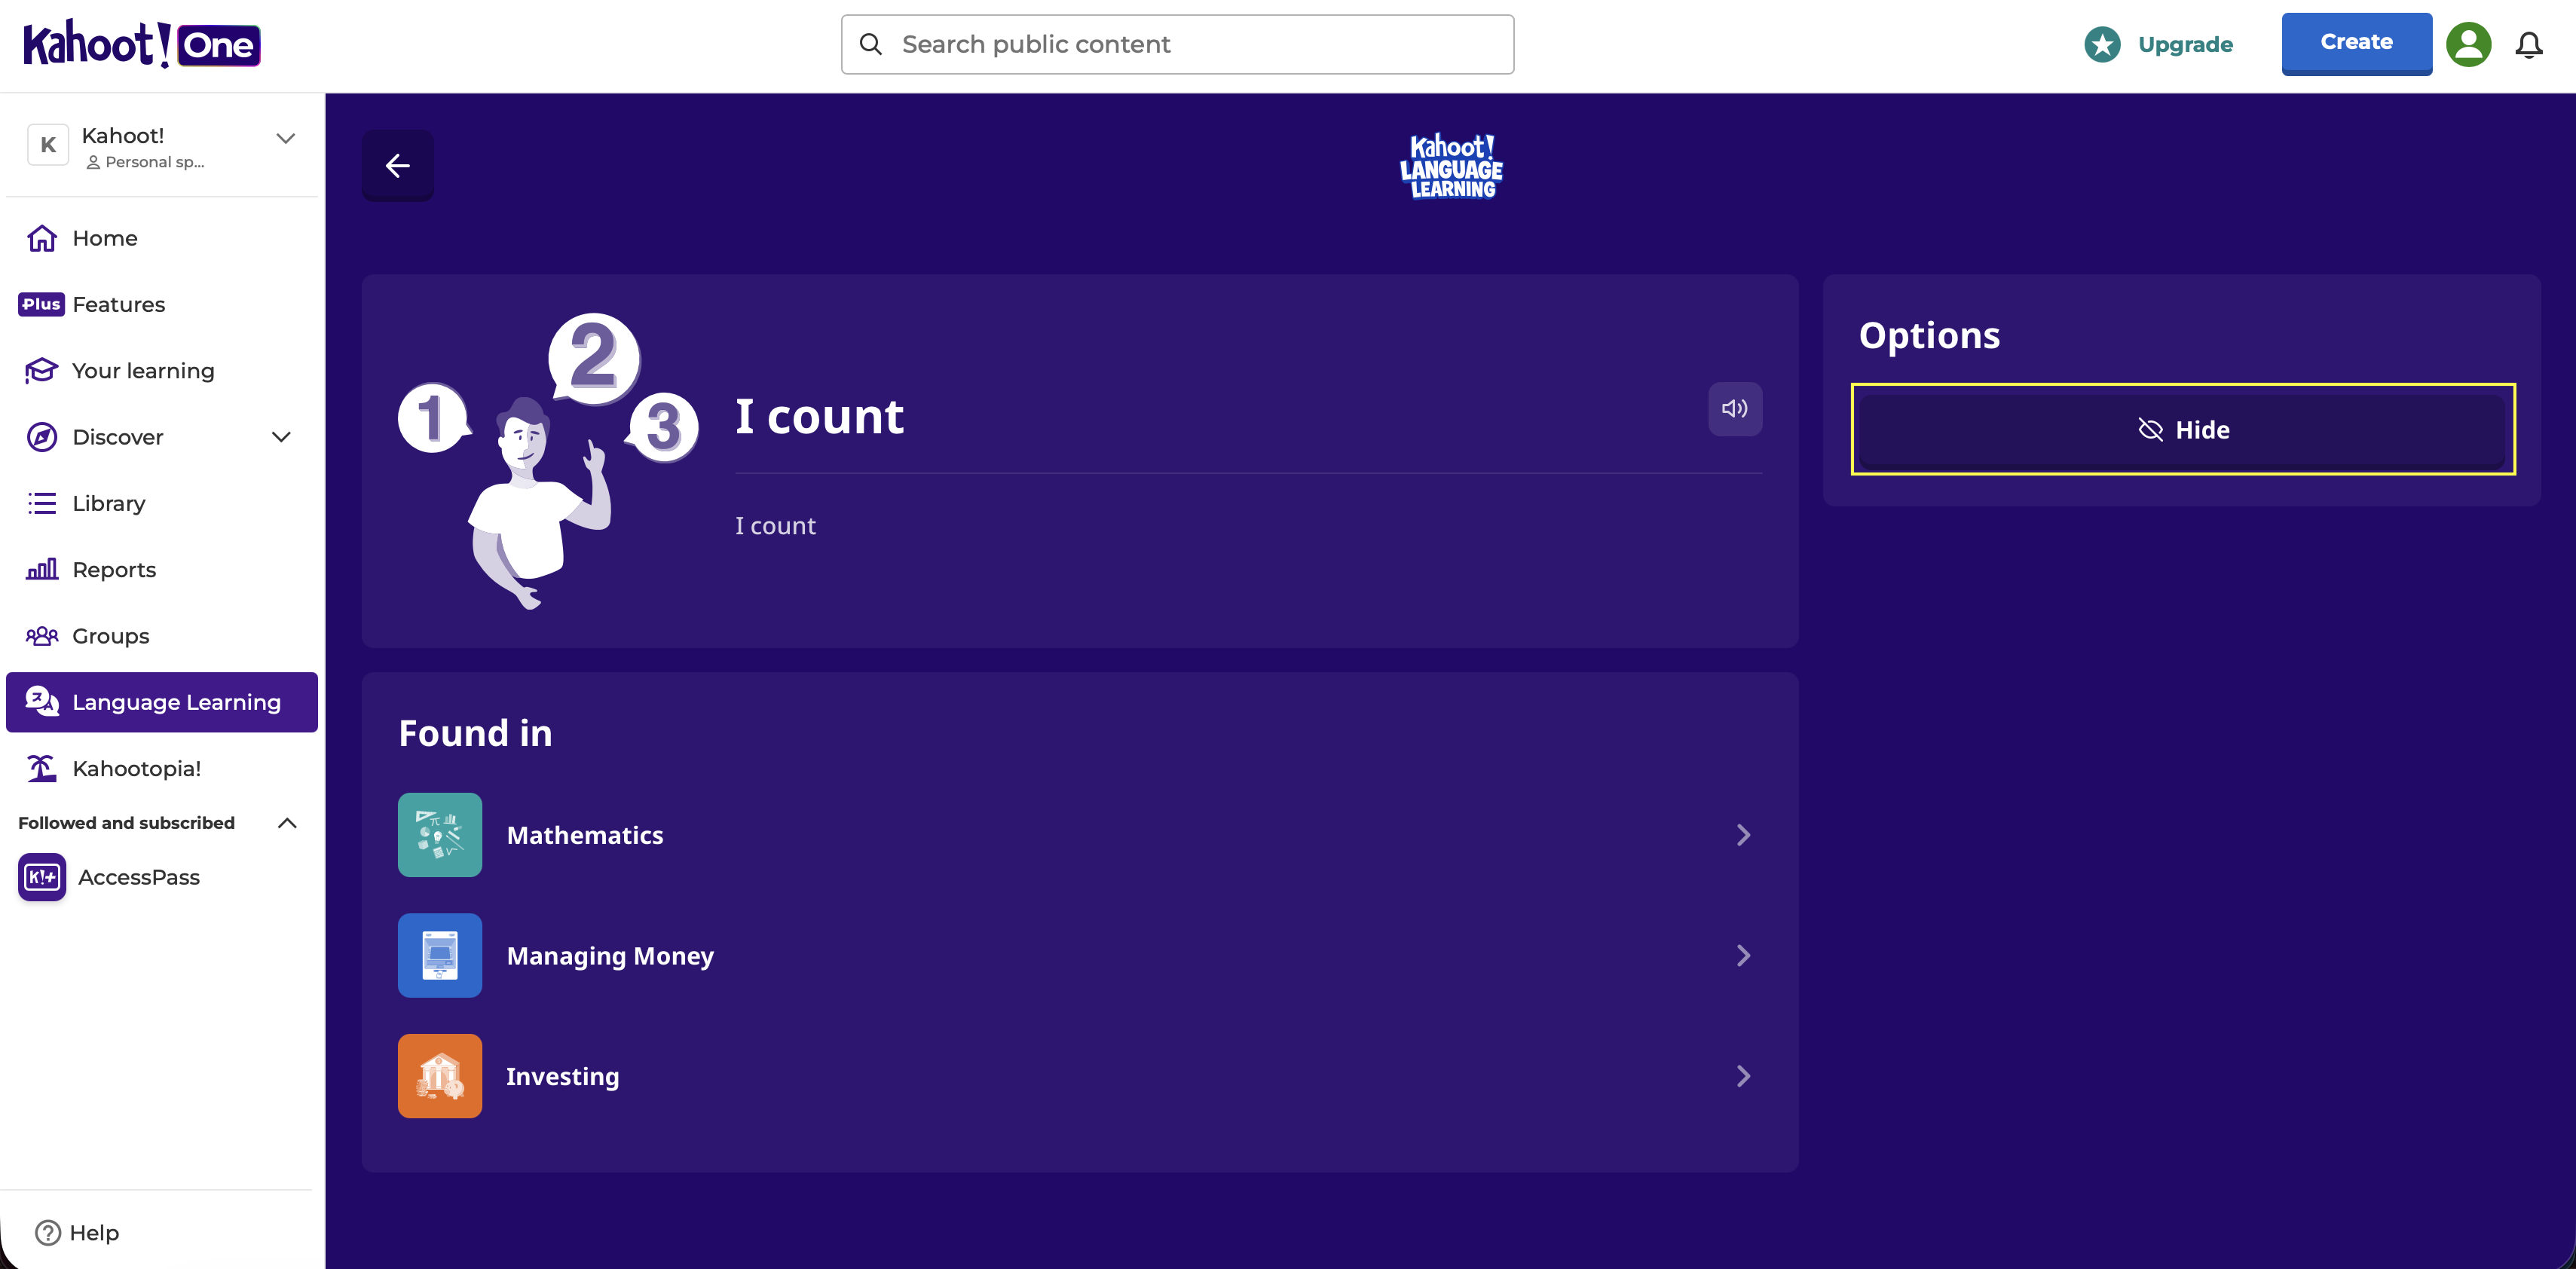2576x1269 pixels.
Task: Click the Discover compass icon
Action: click(42, 437)
